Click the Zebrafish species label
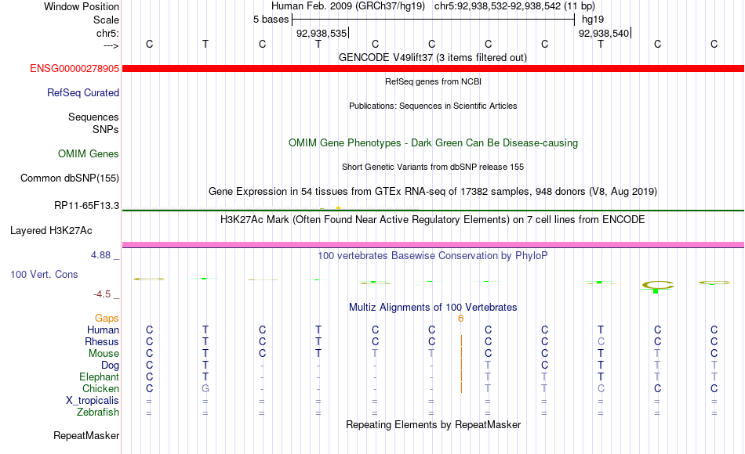The image size is (745, 454). click(x=98, y=412)
